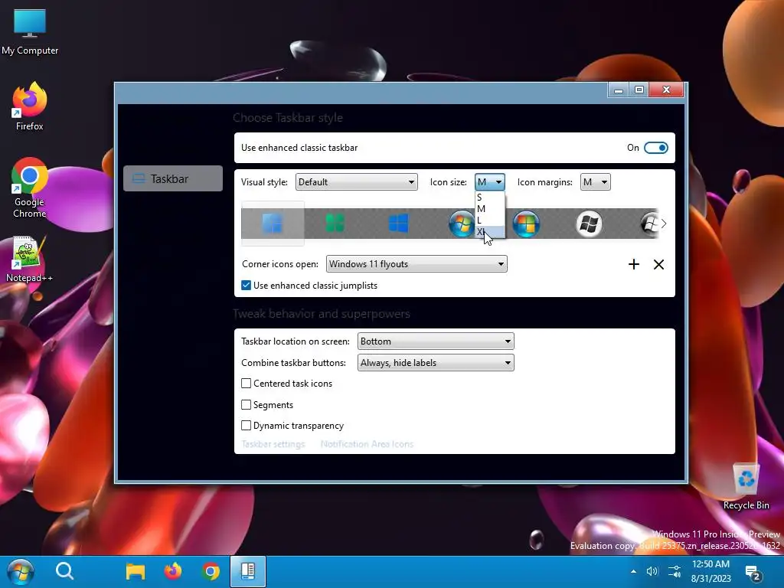The width and height of the screenshot is (784, 588).
Task: Choose L in icon size list
Action: click(490, 220)
